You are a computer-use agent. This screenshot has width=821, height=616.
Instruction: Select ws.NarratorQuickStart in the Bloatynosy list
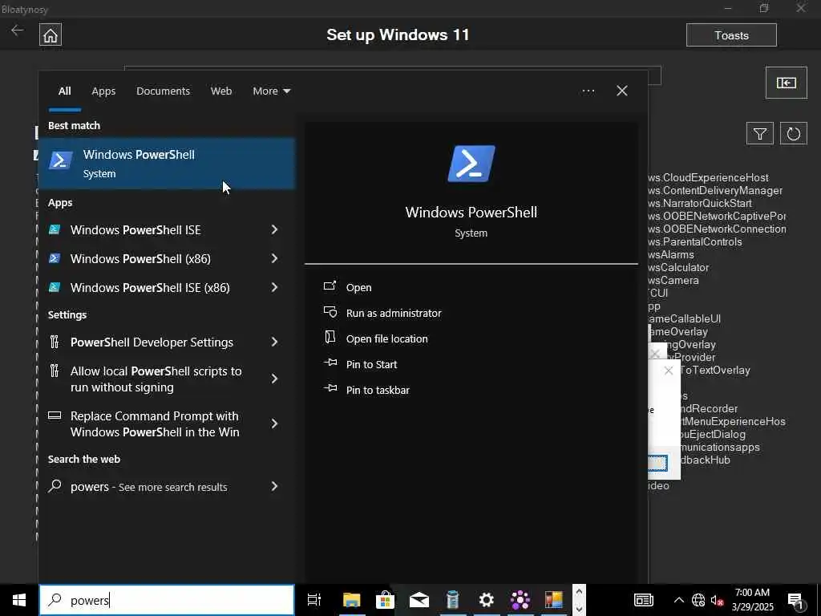[700, 203]
